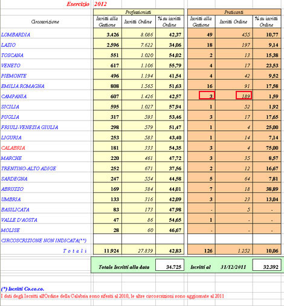
Task: Select the Esercizio title cell
Action: 78,4
